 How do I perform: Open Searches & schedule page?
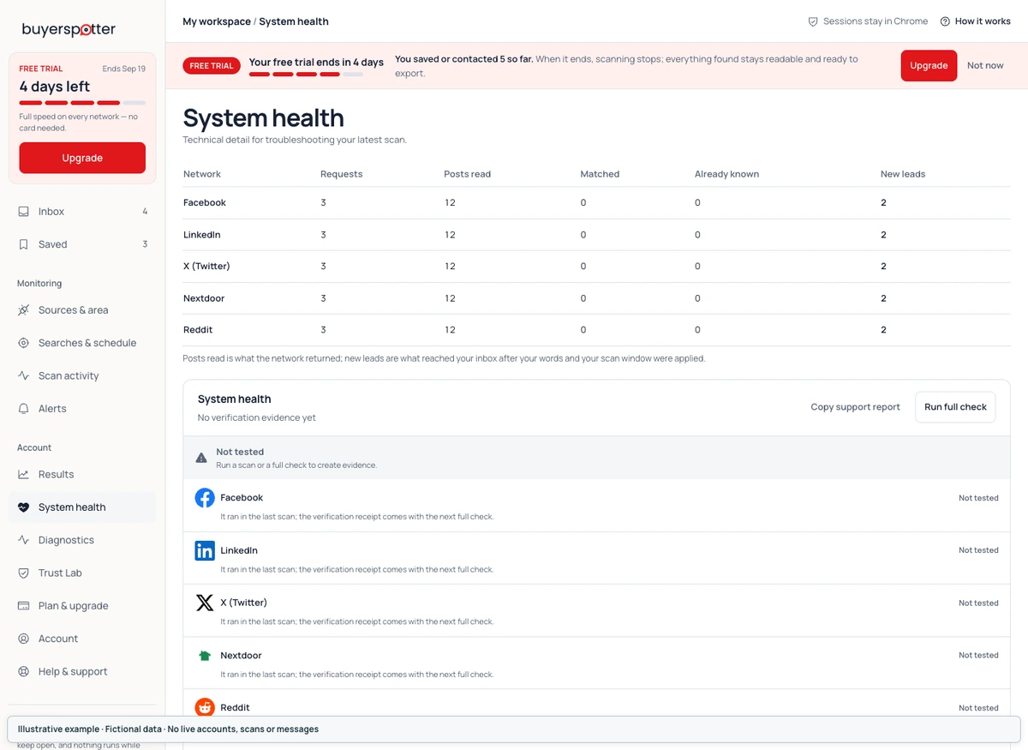click(83, 343)
